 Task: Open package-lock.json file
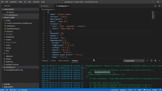(12, 64)
